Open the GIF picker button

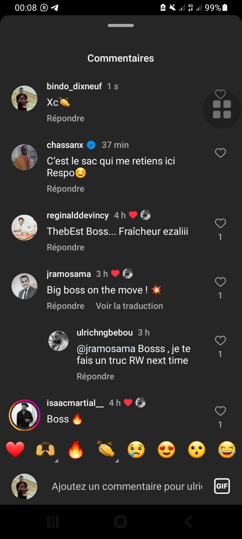222,486
